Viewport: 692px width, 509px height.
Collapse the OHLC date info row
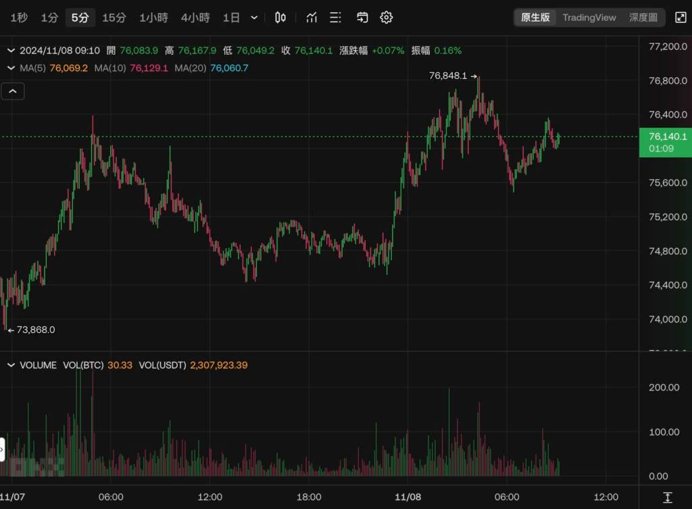(x=11, y=50)
